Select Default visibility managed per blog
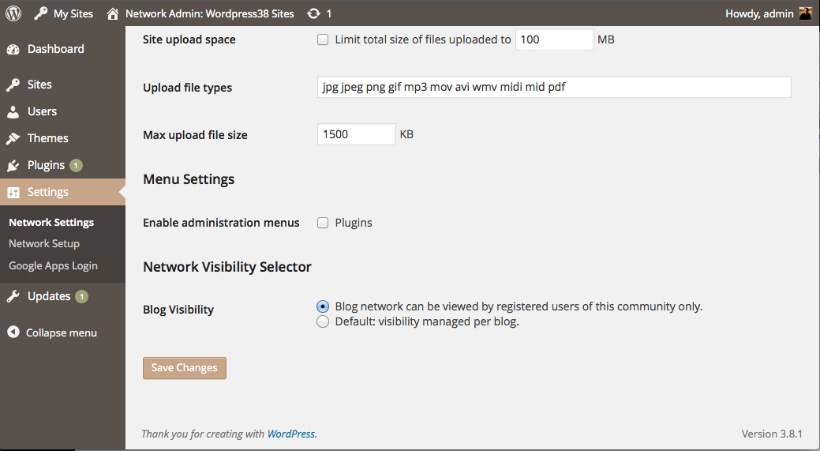 pyautogui.click(x=323, y=321)
